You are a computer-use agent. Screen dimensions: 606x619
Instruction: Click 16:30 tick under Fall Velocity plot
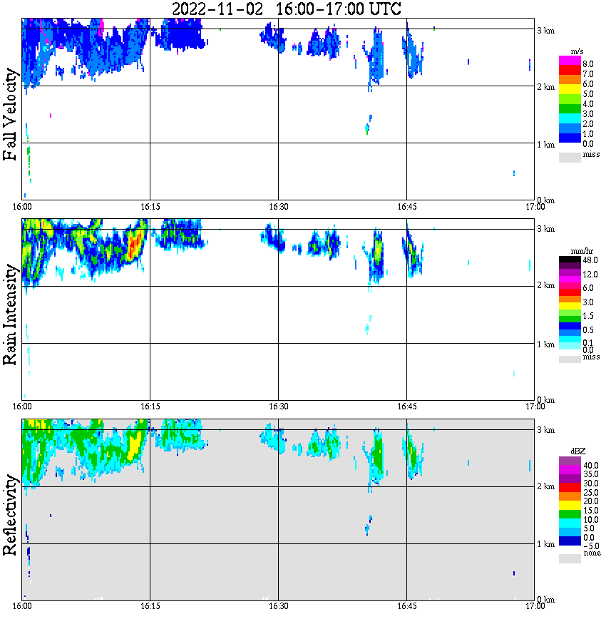point(278,207)
